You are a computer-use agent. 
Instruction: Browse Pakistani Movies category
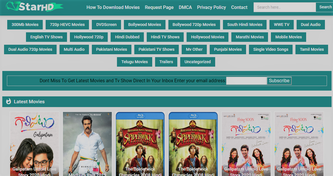pyautogui.click(x=111, y=49)
